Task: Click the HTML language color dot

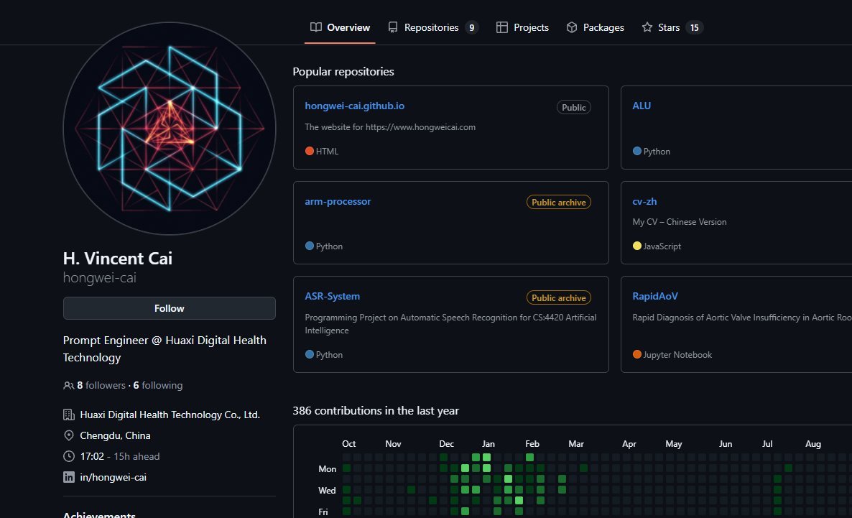Action: coord(309,151)
